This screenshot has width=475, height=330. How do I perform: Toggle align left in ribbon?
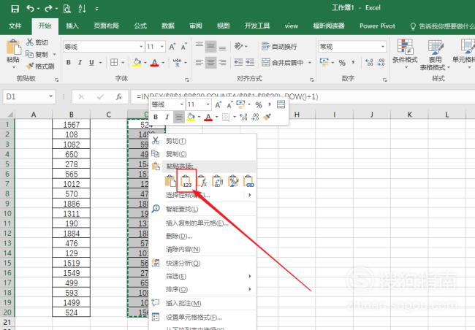pos(199,63)
